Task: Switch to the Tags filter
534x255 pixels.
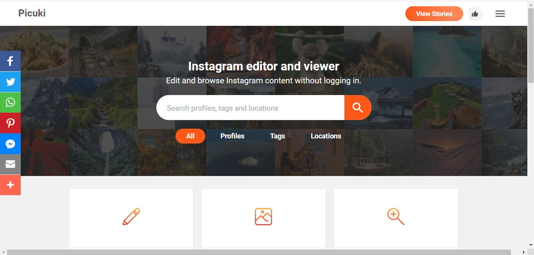Action: [x=278, y=136]
